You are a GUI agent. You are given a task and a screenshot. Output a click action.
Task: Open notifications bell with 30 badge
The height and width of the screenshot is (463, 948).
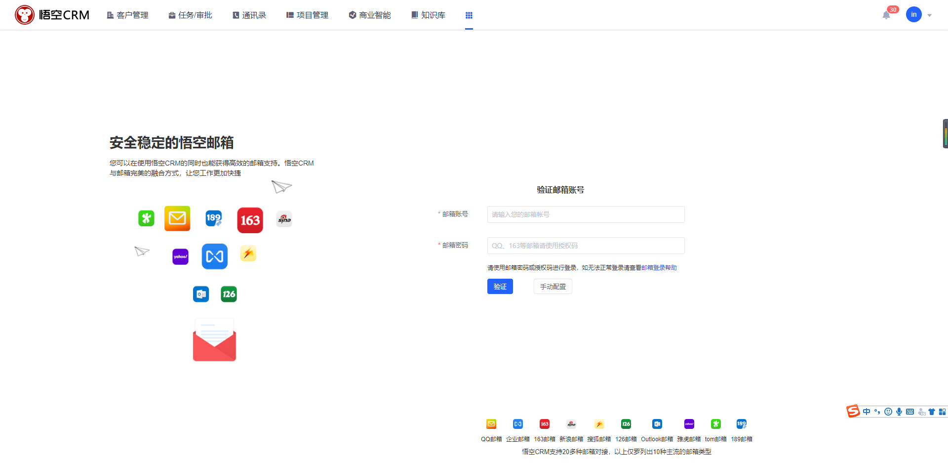point(887,15)
